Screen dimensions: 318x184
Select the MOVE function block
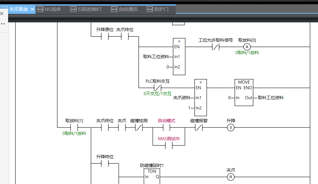click(x=244, y=92)
